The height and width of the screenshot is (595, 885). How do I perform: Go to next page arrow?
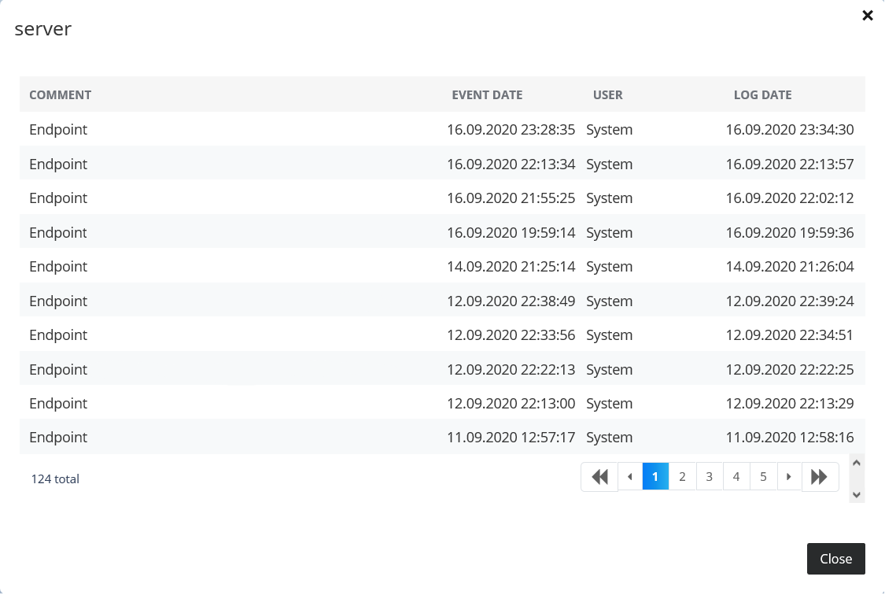point(789,477)
